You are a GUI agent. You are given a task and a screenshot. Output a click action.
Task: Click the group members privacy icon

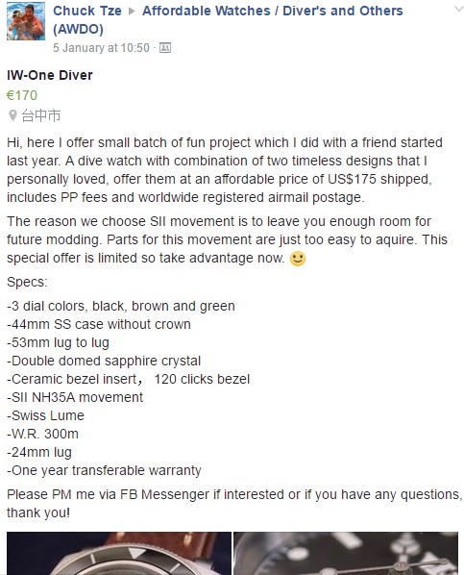pos(165,48)
